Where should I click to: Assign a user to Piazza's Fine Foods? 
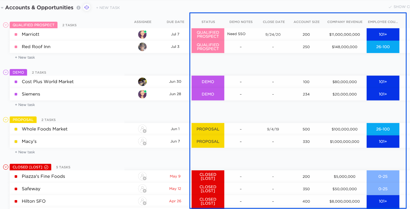pyautogui.click(x=142, y=176)
